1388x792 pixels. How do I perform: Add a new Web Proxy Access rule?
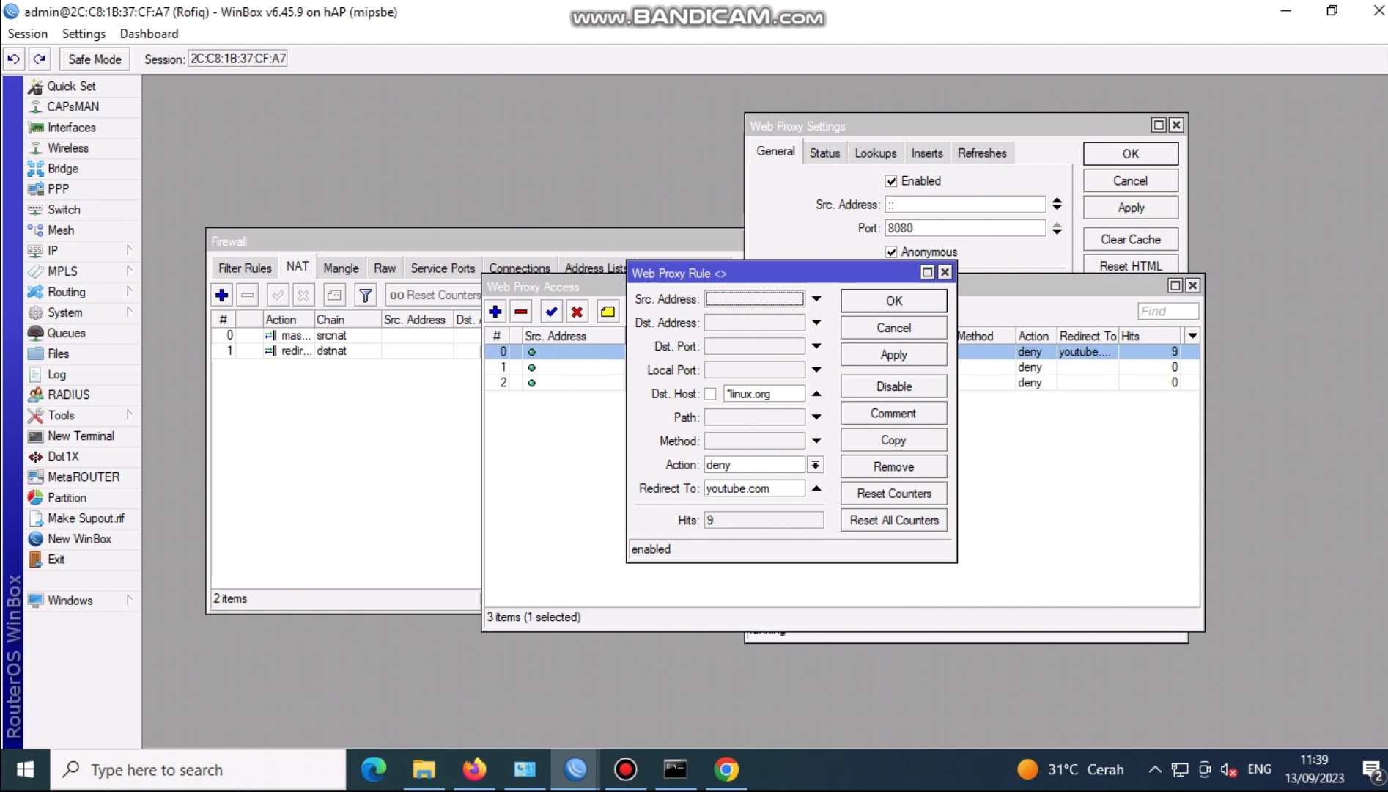click(x=495, y=312)
